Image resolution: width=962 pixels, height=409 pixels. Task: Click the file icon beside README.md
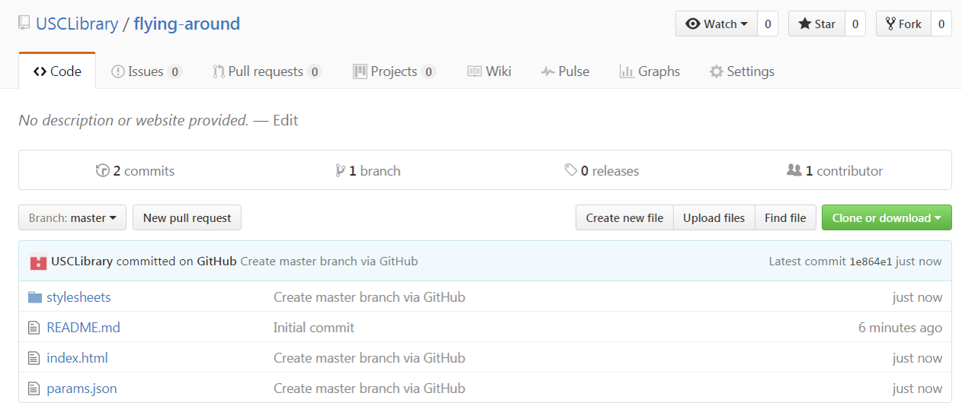point(34,328)
